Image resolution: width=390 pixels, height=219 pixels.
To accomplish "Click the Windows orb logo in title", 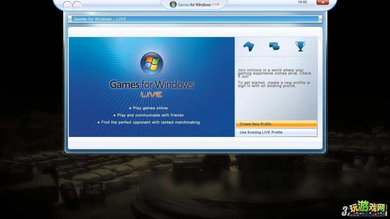I will tap(173, 5).
